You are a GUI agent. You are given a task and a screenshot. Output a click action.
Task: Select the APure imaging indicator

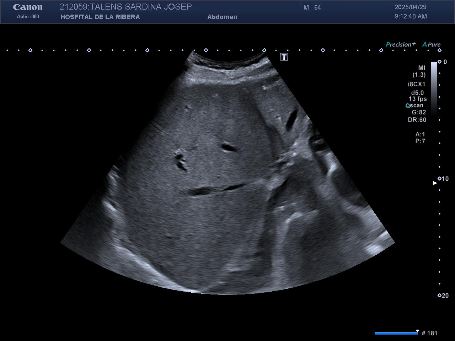[x=431, y=44]
